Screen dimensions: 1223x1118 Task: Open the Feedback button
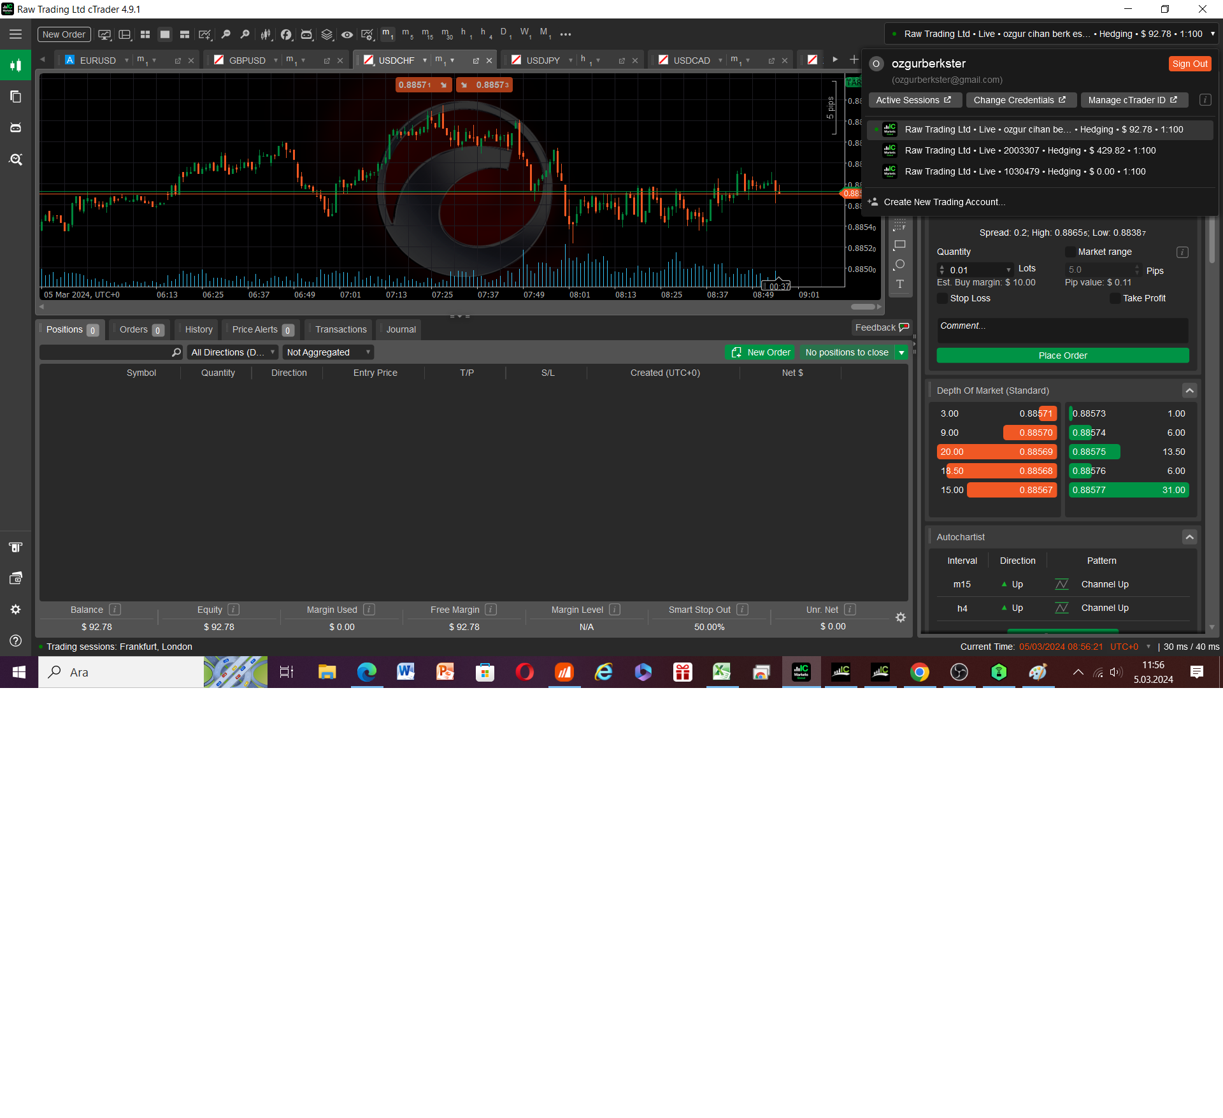pos(882,327)
